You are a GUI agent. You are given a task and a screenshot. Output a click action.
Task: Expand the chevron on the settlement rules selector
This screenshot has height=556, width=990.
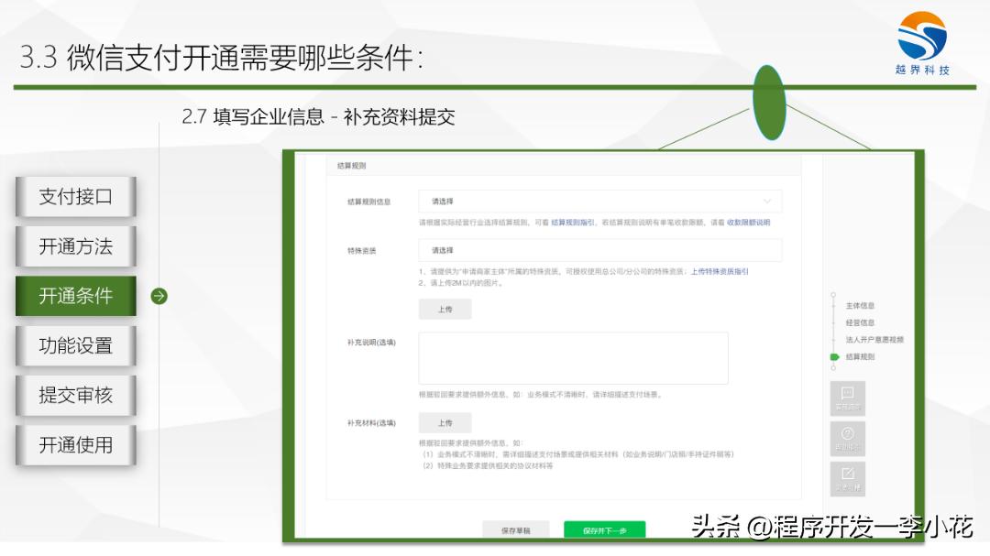pos(770,200)
